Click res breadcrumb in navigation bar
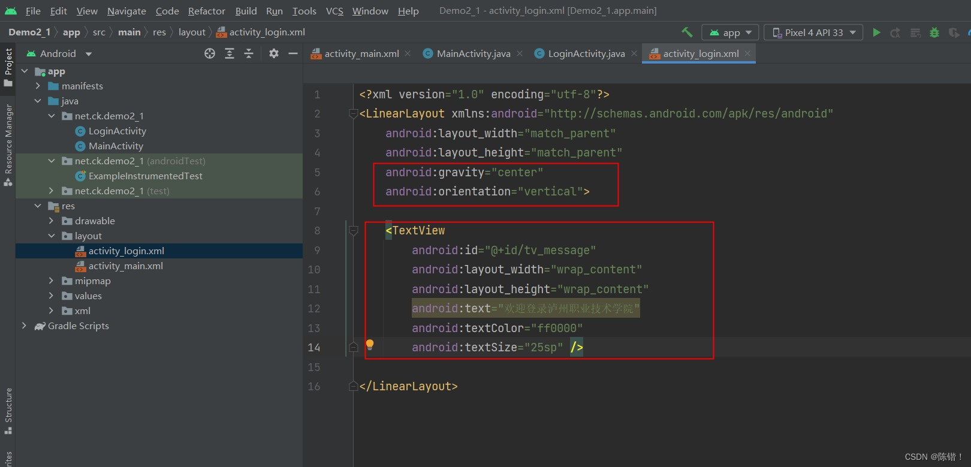Viewport: 971px width, 467px height. pos(159,32)
